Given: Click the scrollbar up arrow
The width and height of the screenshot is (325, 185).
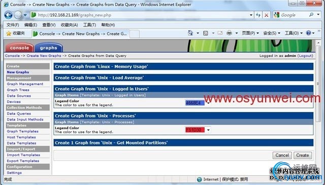Looking at the screenshot, I should pos(318,43).
